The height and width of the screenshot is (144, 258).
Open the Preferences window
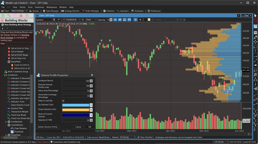(x=154, y=11)
